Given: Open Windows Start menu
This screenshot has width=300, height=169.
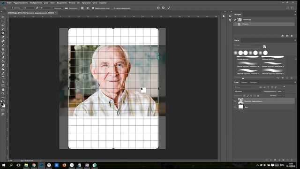Looking at the screenshot, I should pos(3,165).
